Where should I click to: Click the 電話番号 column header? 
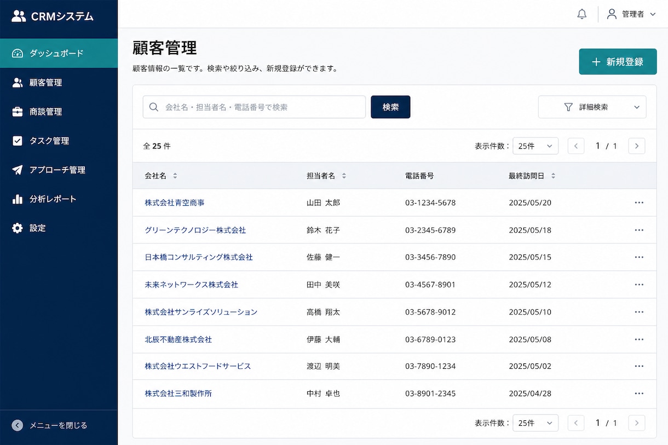[419, 176]
